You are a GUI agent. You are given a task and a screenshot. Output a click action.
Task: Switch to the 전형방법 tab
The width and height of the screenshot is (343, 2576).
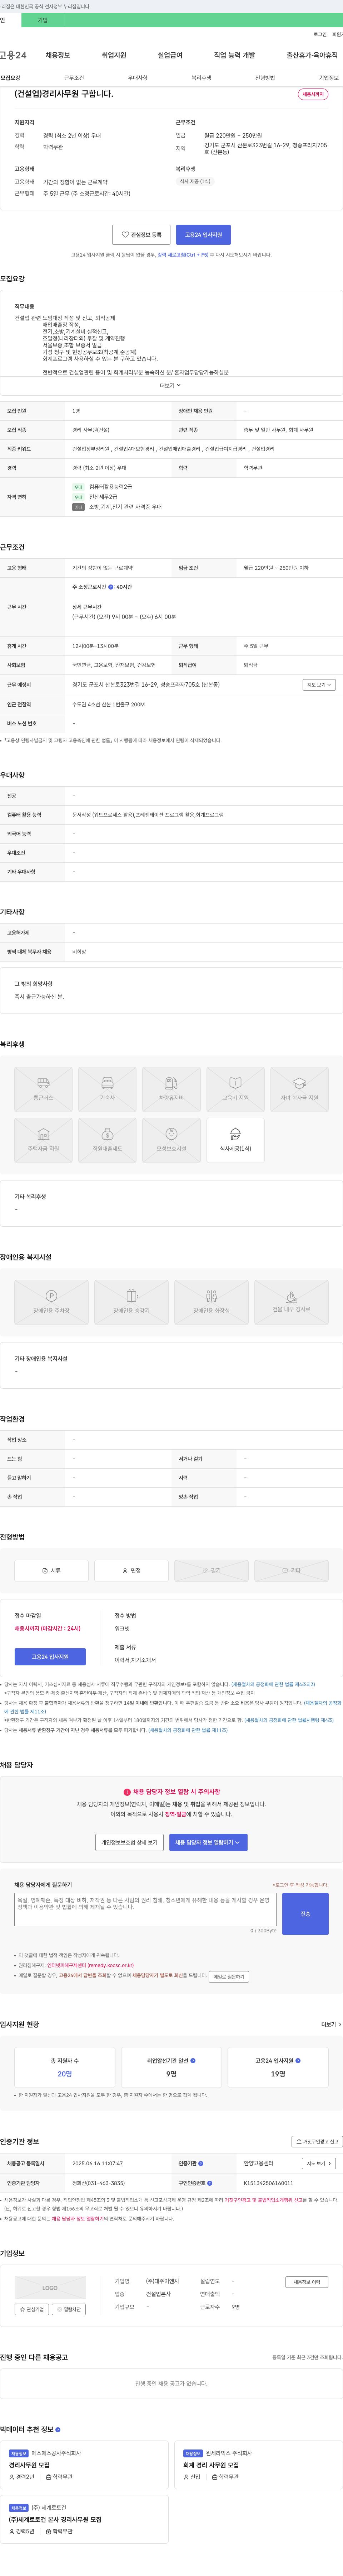coord(265,78)
